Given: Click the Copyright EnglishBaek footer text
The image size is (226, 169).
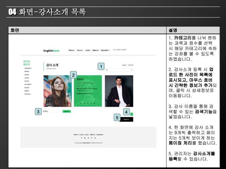Looking at the screenshot, I should [88, 143].
